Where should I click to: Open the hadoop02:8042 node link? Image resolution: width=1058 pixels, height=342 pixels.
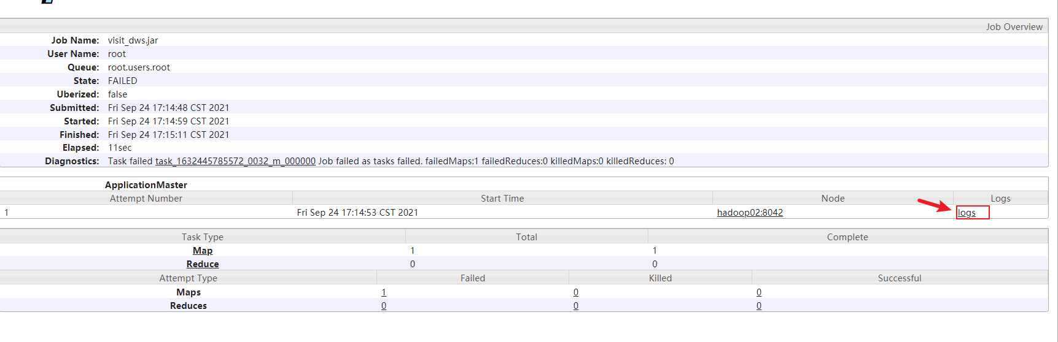(750, 213)
